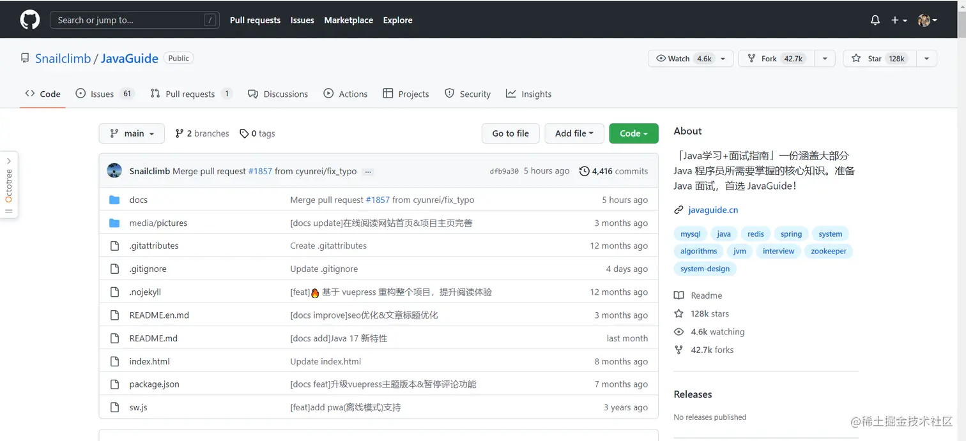The image size is (966, 441).
Task: Open commit hash dfb9a30
Action: pyautogui.click(x=504, y=171)
